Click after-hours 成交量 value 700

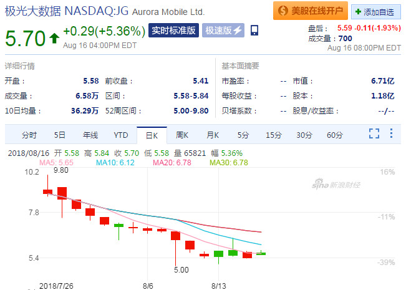point(345,38)
